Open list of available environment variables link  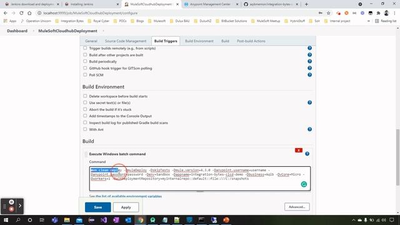point(125,196)
